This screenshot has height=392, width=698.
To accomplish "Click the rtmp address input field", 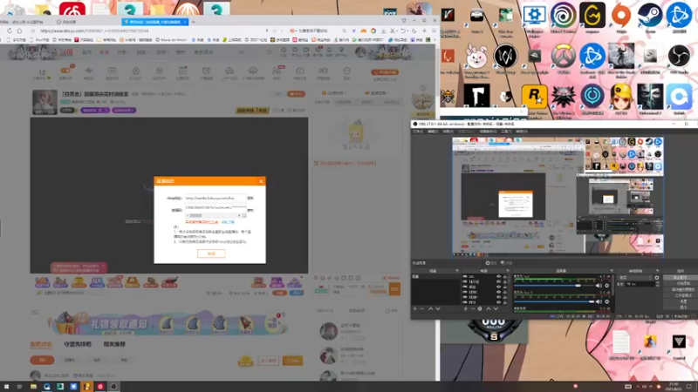I will (x=215, y=199).
